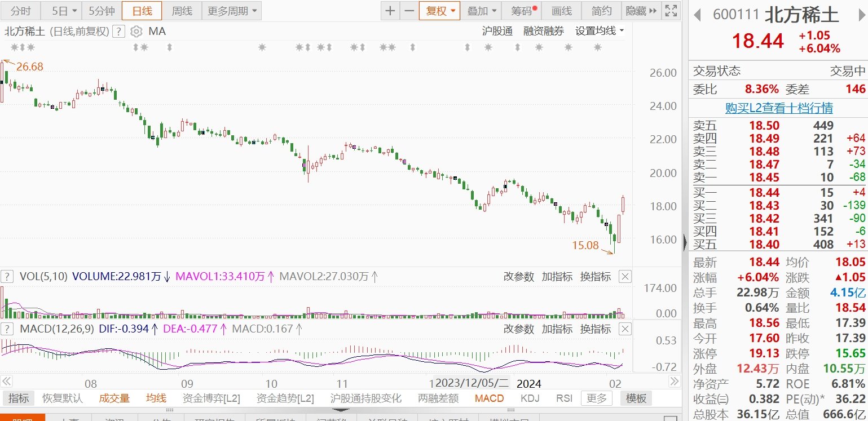Enable 资金趋势[L2] indicator
This screenshot has height=421, width=868.
[x=285, y=398]
